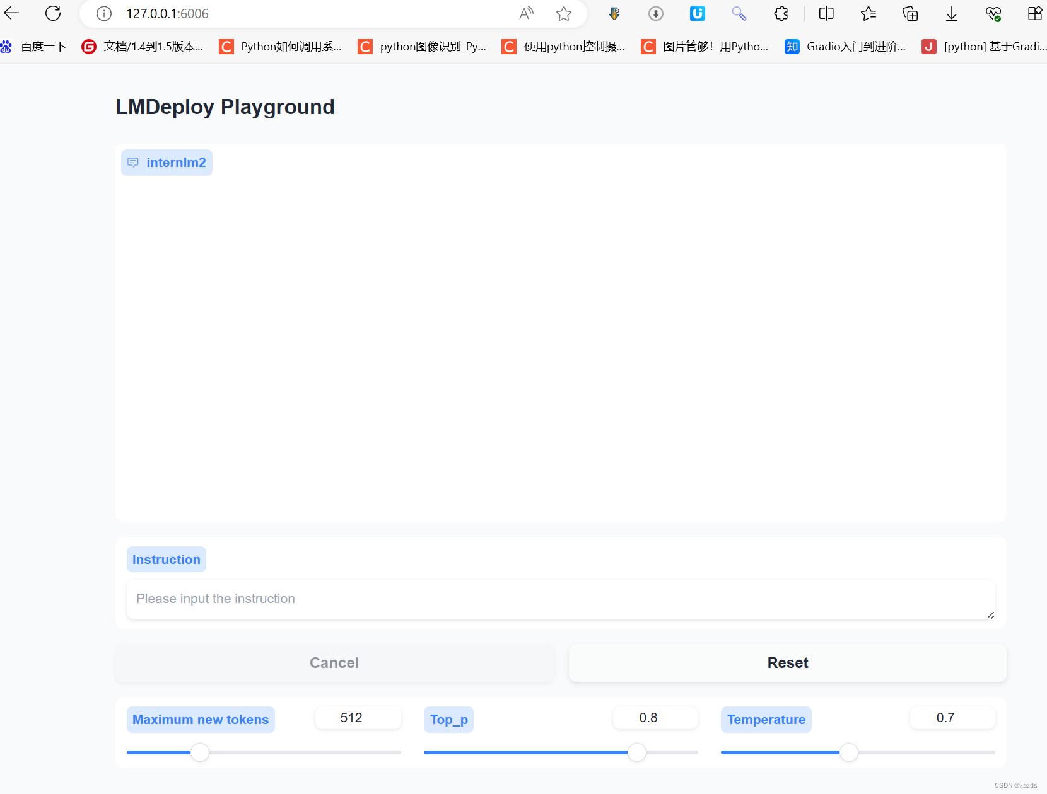Click the Maximum new tokens slider handle
The width and height of the screenshot is (1047, 794).
point(200,752)
